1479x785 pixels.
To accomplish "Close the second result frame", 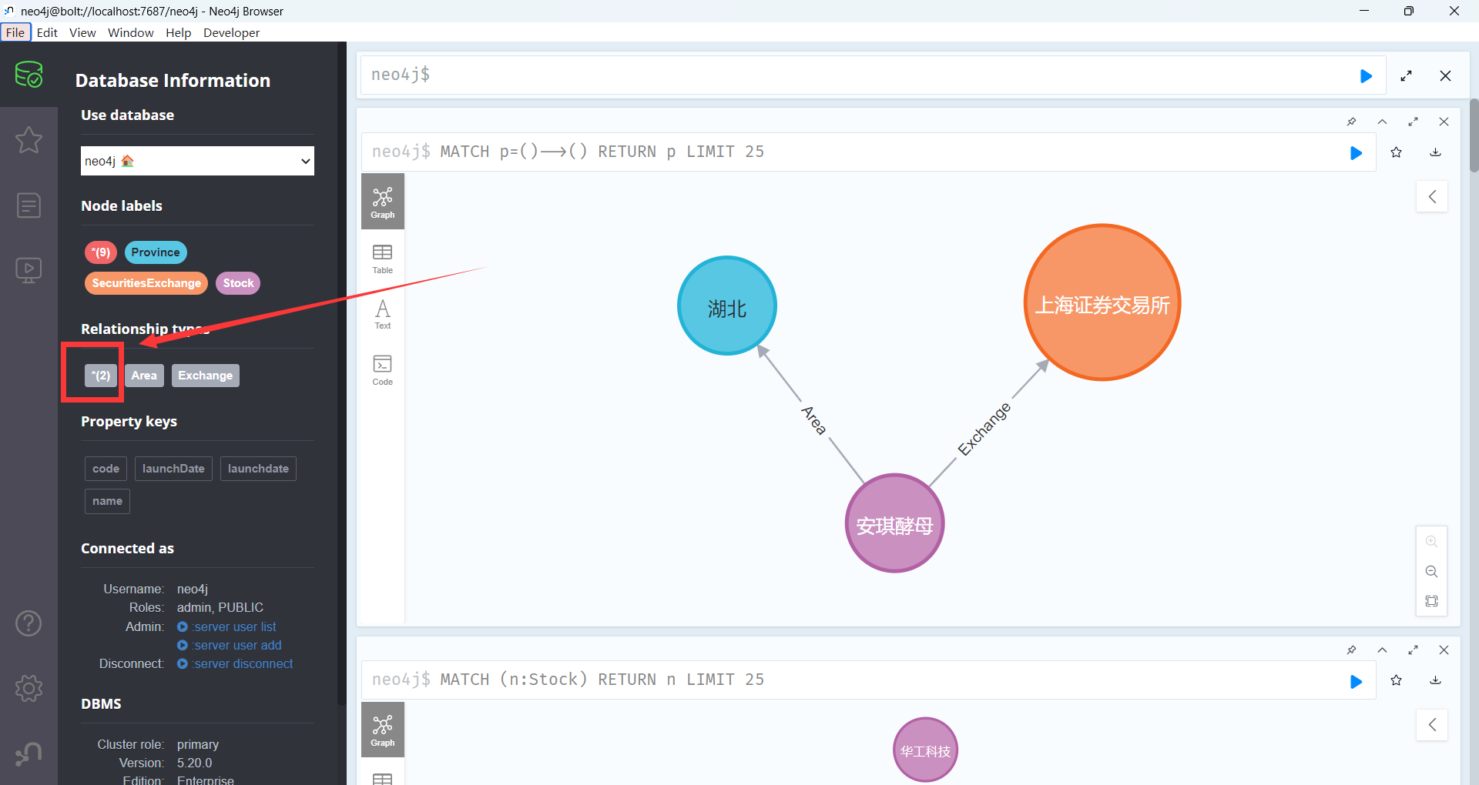I will [1444, 650].
